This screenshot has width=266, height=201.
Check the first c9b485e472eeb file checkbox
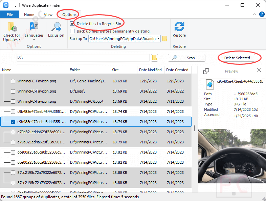(13, 112)
